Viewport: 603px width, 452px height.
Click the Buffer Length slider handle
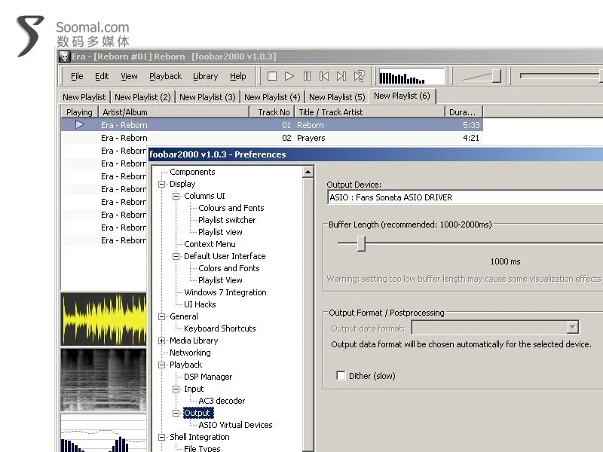pos(361,243)
